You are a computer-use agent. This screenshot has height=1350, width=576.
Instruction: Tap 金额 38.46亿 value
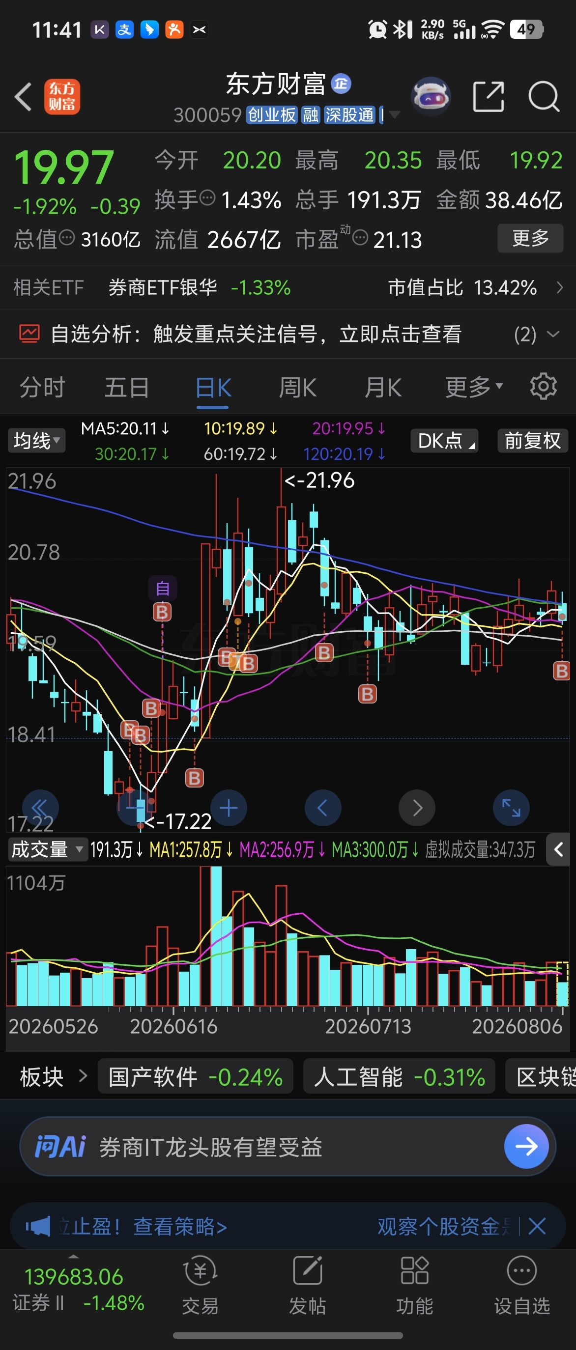point(523,199)
